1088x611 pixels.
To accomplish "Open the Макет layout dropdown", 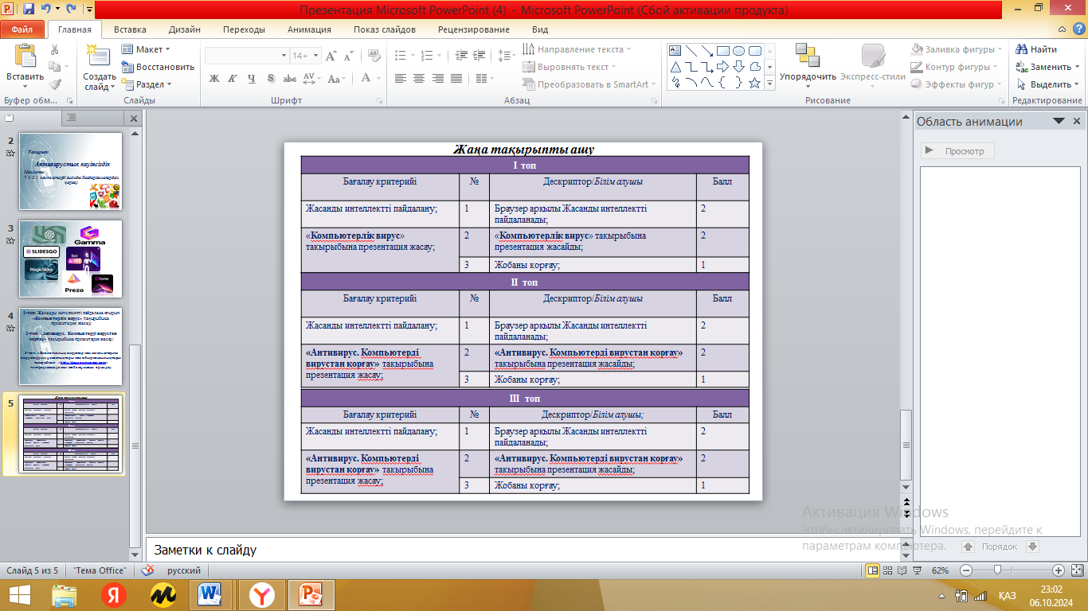I will [x=147, y=49].
